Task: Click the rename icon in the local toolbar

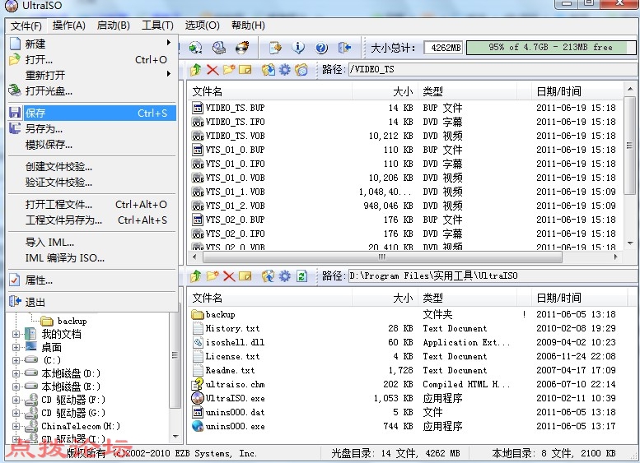Action: (x=245, y=276)
